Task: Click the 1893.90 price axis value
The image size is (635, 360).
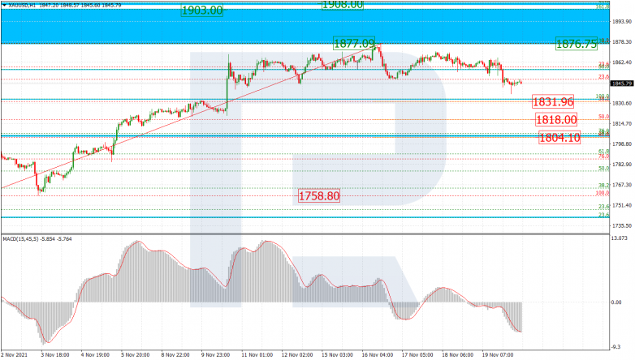Action: click(622, 21)
